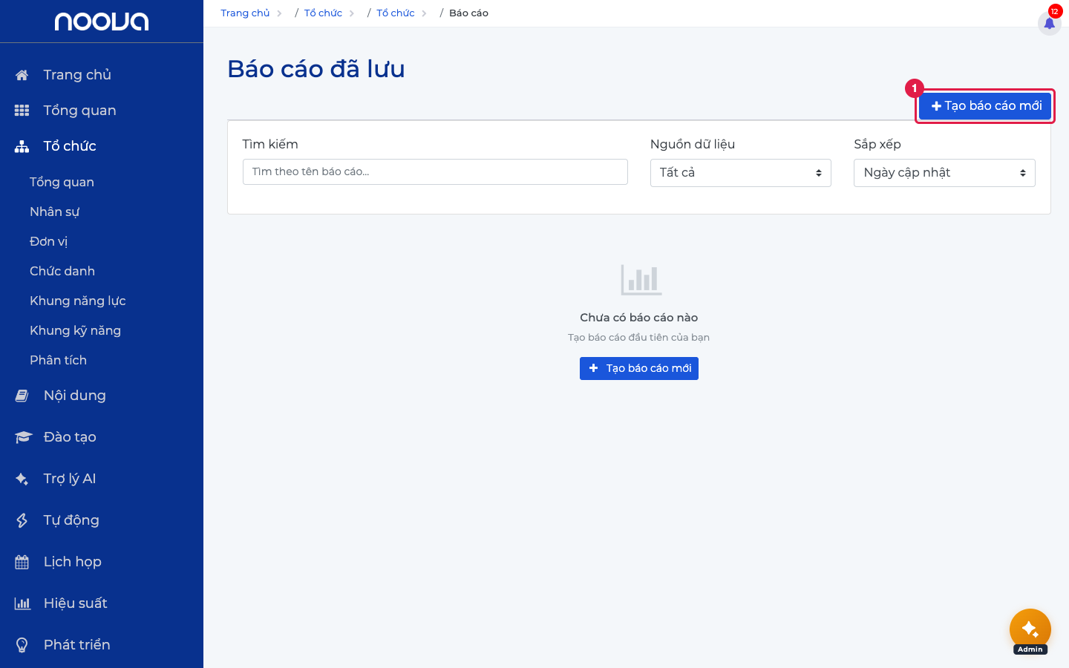Click the sparkle icon beside Trợ lý AI
This screenshot has width=1069, height=668.
[x=22, y=479]
